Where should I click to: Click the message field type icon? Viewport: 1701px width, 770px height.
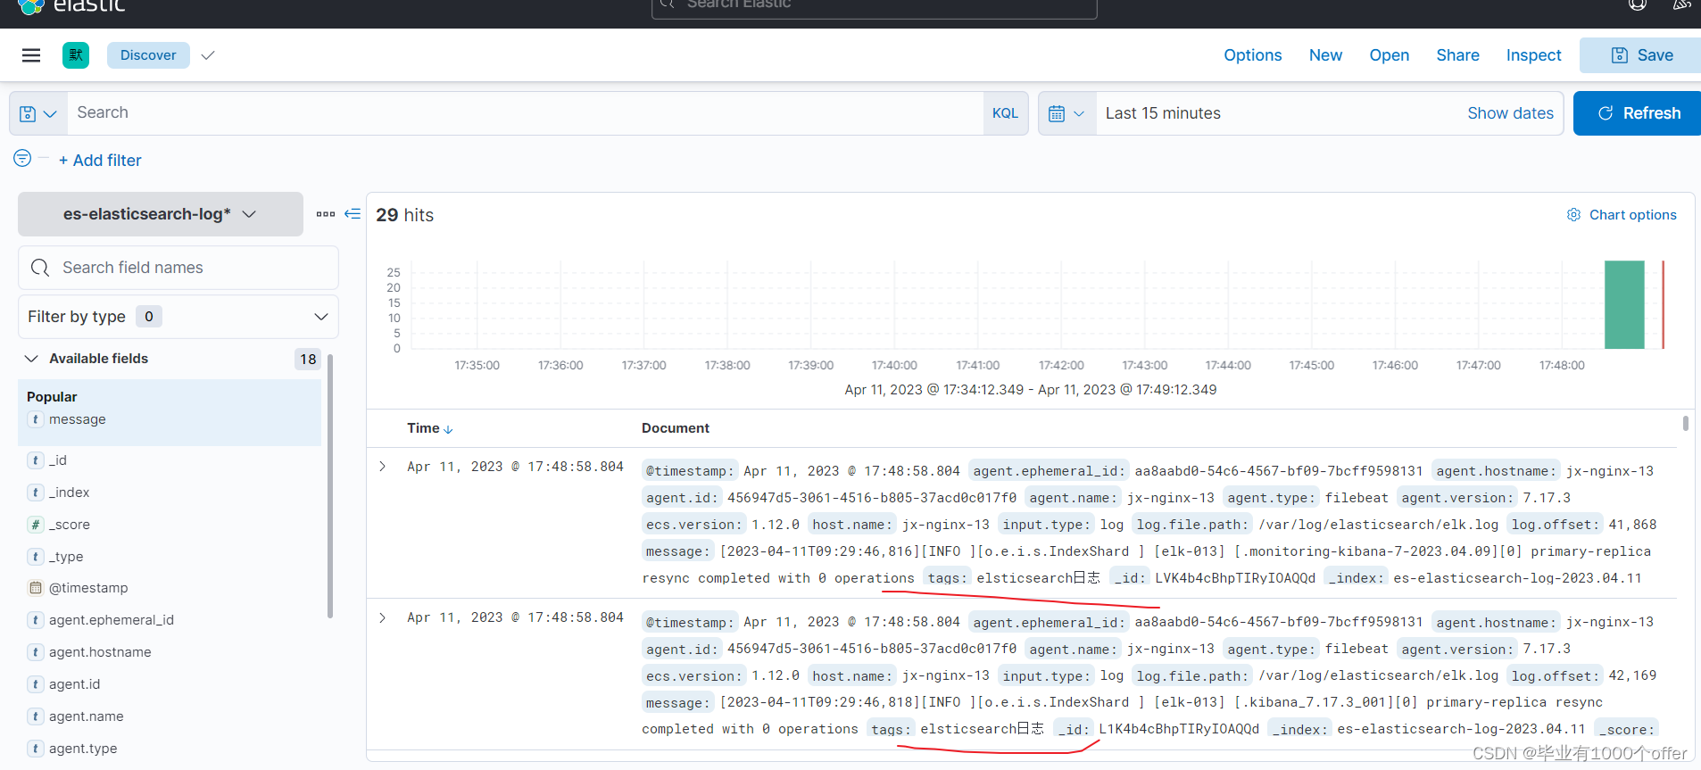pos(36,419)
